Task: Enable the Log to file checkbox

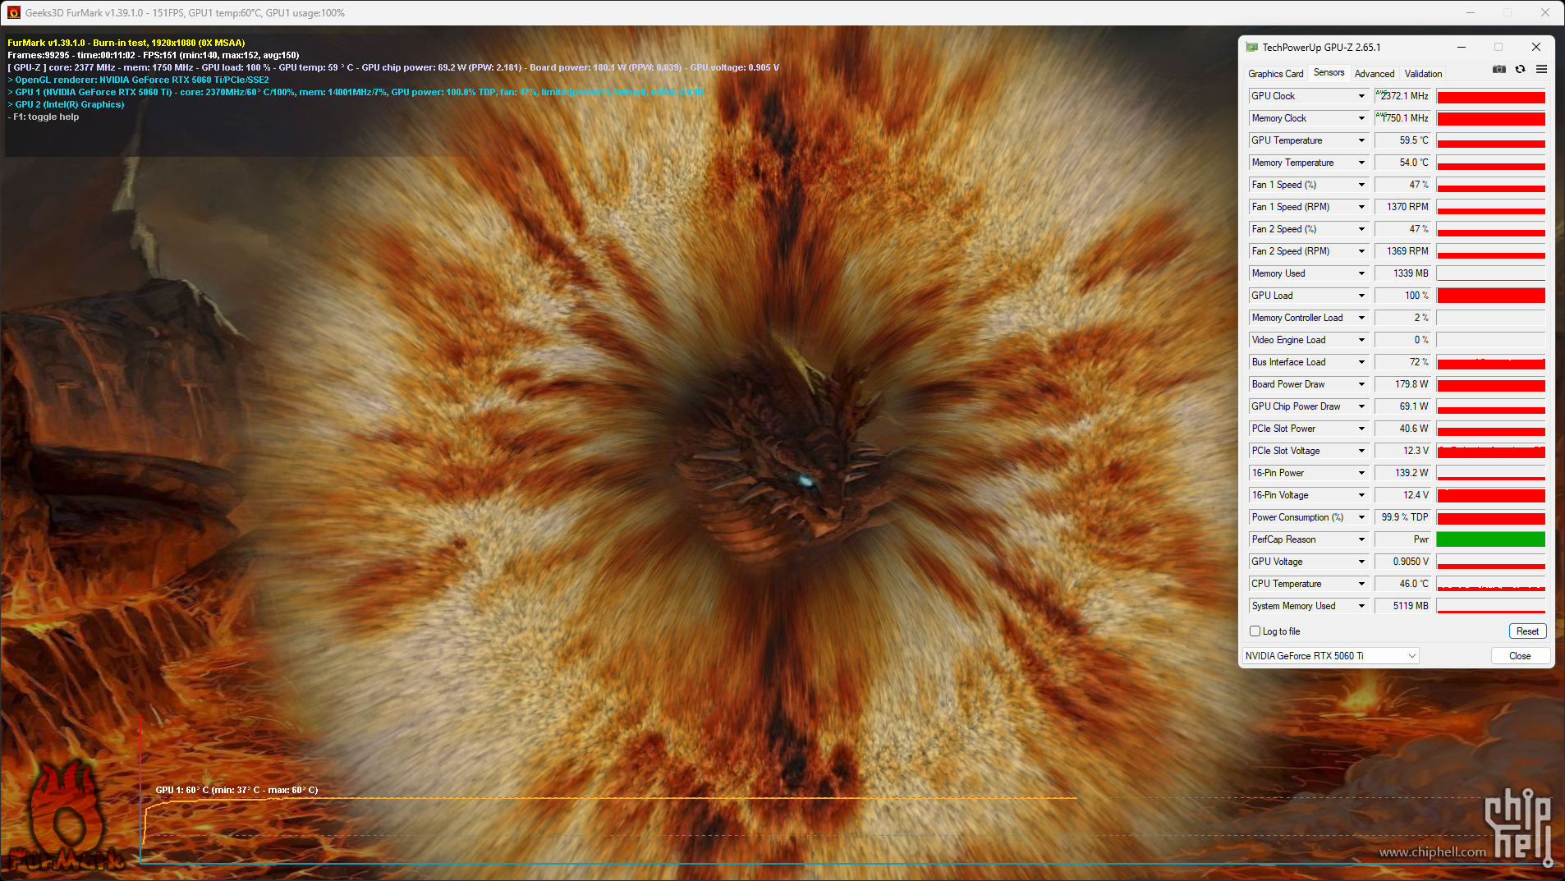Action: [1255, 631]
